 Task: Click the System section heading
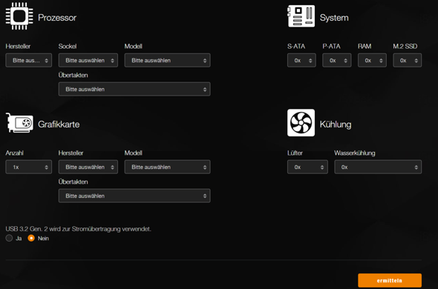point(334,18)
